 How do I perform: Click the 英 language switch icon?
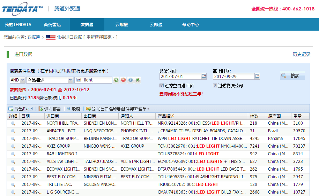point(138,80)
